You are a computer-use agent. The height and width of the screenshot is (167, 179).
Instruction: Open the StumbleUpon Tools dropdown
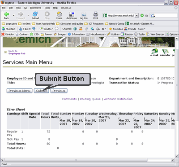coord(141,29)
